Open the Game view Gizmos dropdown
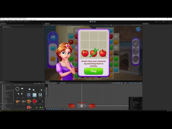Screen dimensions: 172x129 (140, 25)
